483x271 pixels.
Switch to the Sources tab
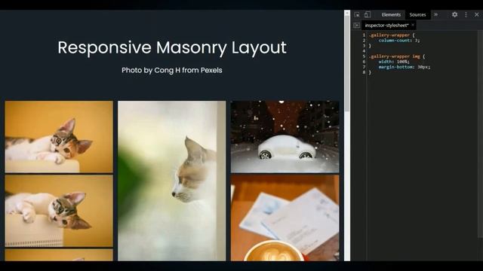pos(417,15)
